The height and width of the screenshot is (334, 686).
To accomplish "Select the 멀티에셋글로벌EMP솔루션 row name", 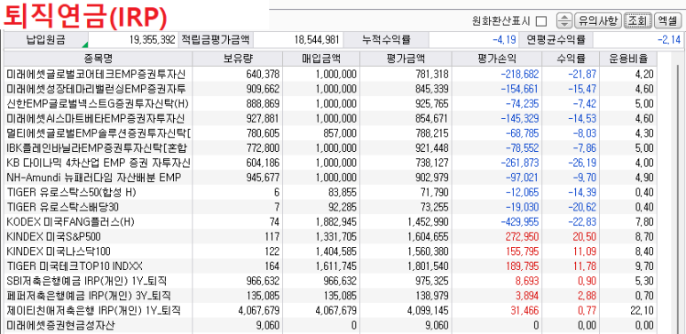I will [x=99, y=133].
